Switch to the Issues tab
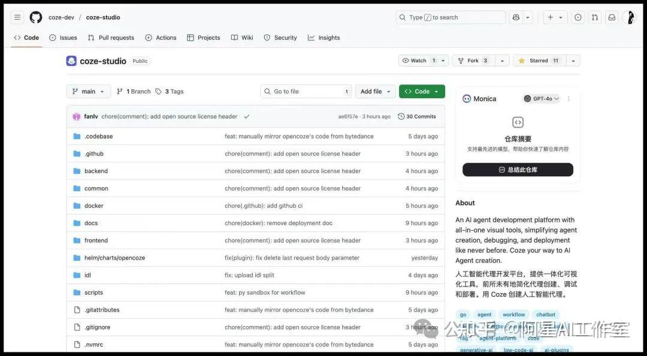The image size is (647, 356). coord(63,38)
